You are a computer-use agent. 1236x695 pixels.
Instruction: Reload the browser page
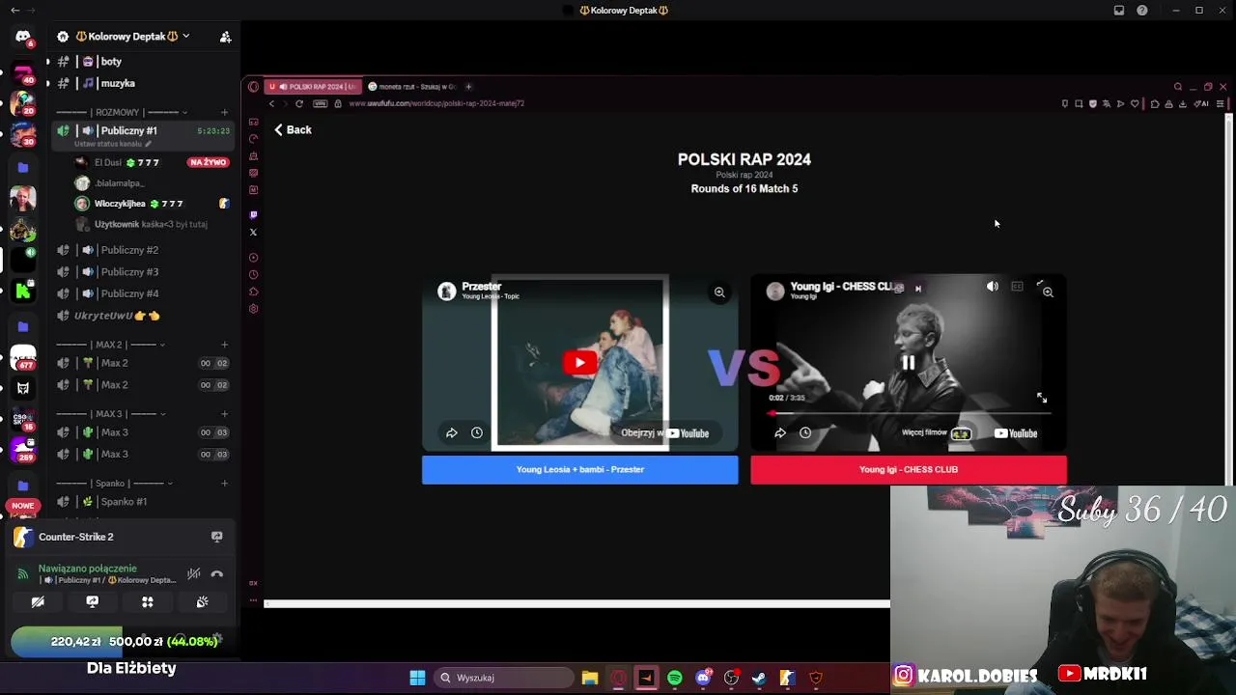pos(299,103)
